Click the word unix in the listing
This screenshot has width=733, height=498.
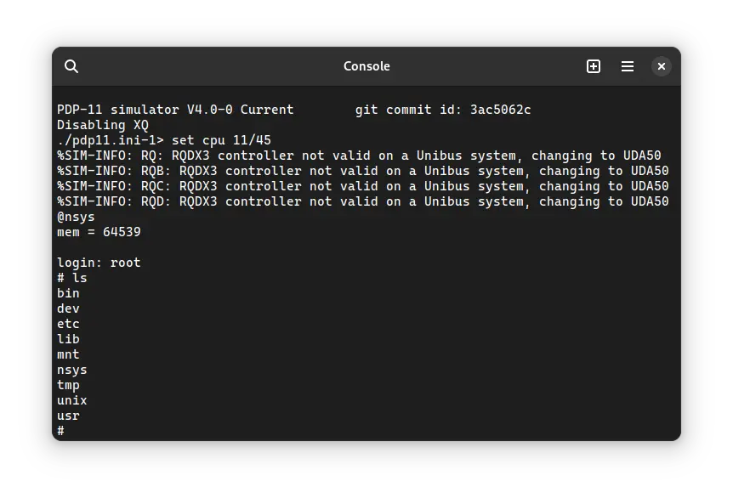pyautogui.click(x=71, y=400)
